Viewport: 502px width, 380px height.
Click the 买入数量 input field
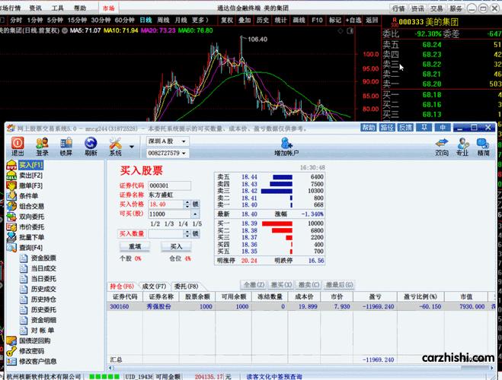166,234
